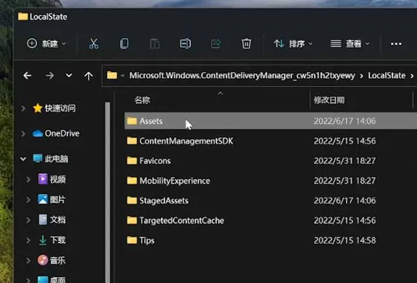417x283 pixels.
Task: Show hidden breadcrumb path with « chevron
Action: [x=123, y=75]
